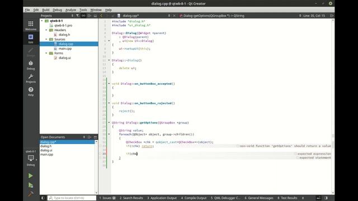The height and width of the screenshot is (201, 358).
Task: Show the Test Results pane
Action: 287,198
